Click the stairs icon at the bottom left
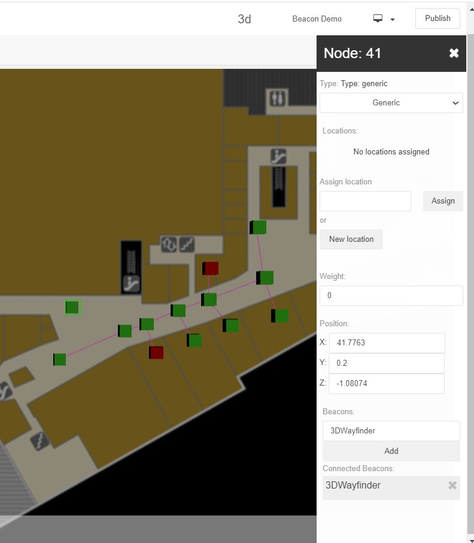The height and width of the screenshot is (543, 474). point(40,441)
